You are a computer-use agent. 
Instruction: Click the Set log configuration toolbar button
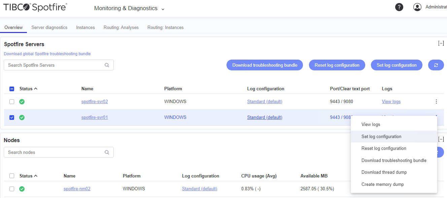click(397, 65)
